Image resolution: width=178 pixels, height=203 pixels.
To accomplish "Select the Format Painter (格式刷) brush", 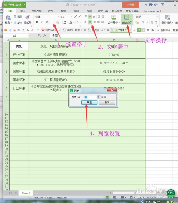I will [27, 20].
